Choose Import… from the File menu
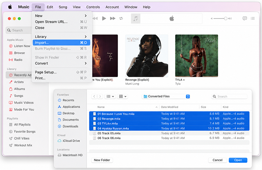Viewport: 262px width, 170px height. 61,42
